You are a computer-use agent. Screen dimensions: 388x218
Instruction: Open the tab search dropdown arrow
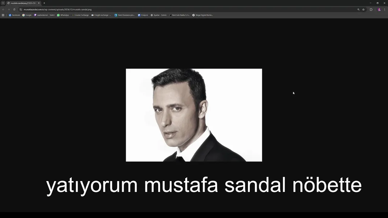point(3,3)
